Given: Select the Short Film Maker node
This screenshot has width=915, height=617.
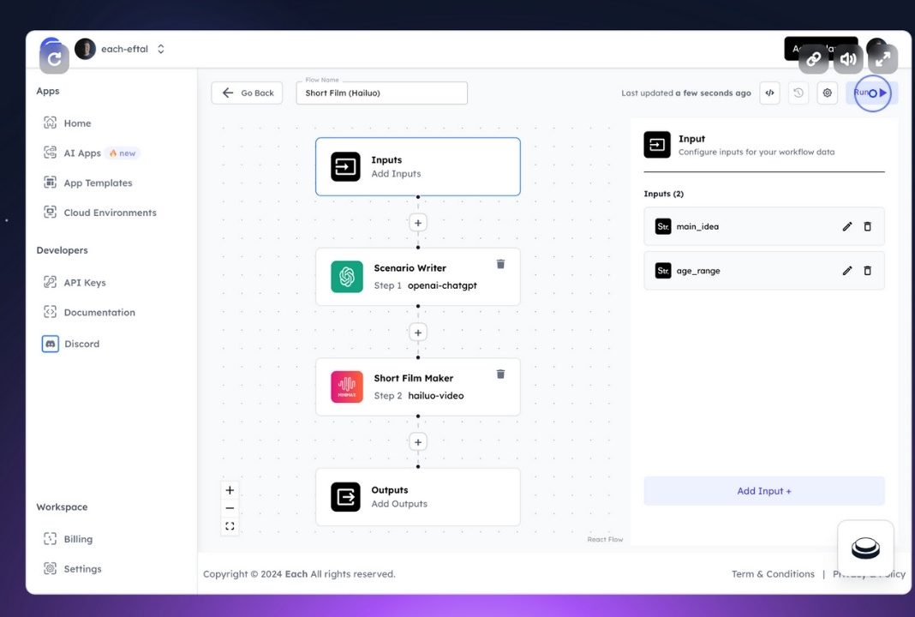Looking at the screenshot, I should 418,387.
